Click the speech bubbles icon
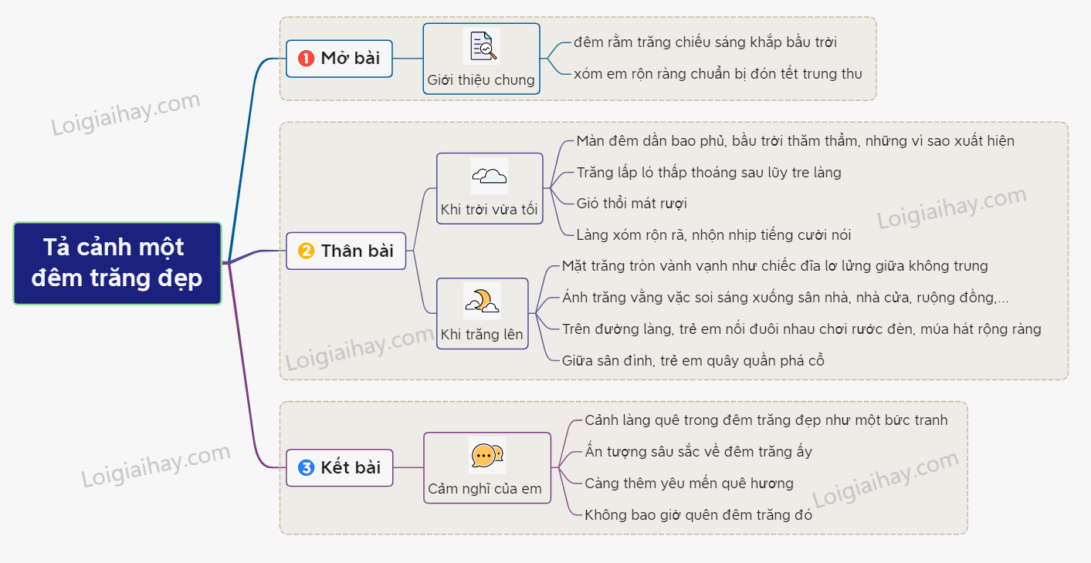 click(x=486, y=456)
